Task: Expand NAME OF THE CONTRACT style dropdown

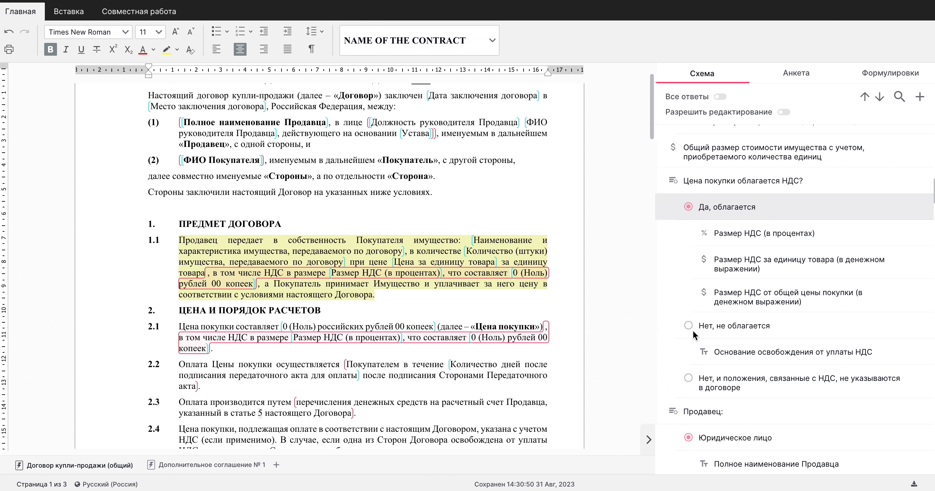Action: (x=492, y=40)
